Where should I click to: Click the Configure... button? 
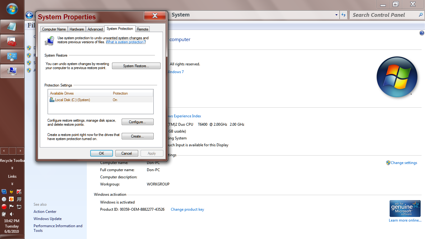(x=138, y=122)
